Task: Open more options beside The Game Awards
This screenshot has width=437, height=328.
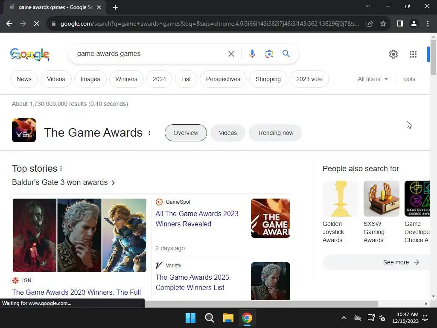Action: point(149,133)
